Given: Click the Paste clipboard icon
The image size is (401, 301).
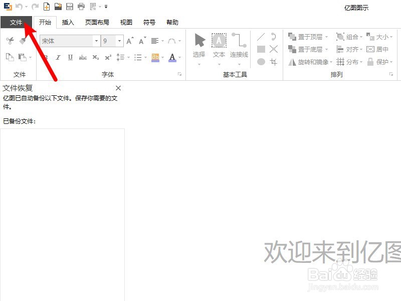Looking at the screenshot, I should click(23, 57).
